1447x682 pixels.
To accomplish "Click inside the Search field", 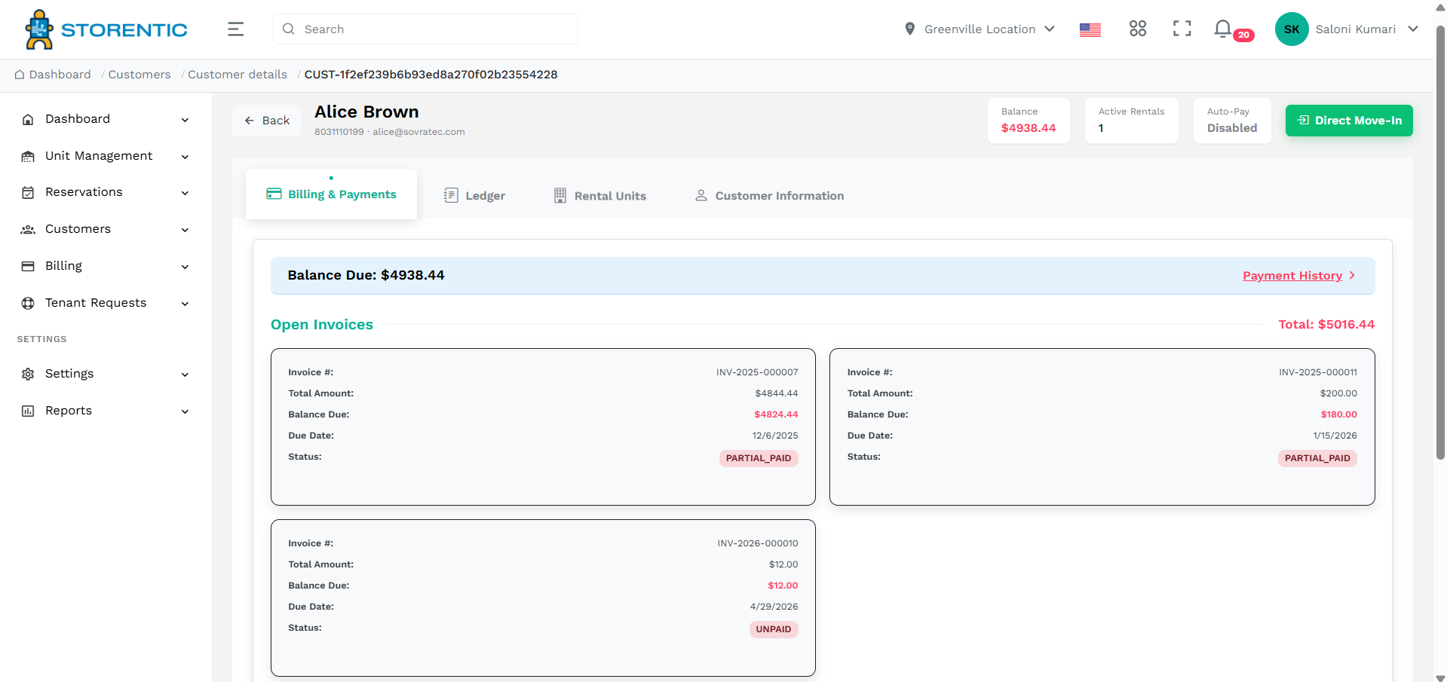I will (x=425, y=29).
